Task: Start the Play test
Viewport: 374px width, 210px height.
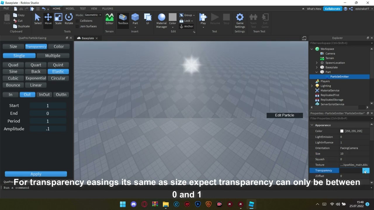Action: click(x=203, y=19)
